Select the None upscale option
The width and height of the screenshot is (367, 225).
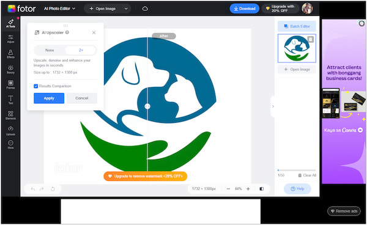click(50, 50)
